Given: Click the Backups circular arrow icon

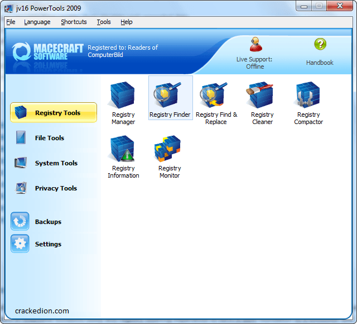Looking at the screenshot, I should point(20,221).
